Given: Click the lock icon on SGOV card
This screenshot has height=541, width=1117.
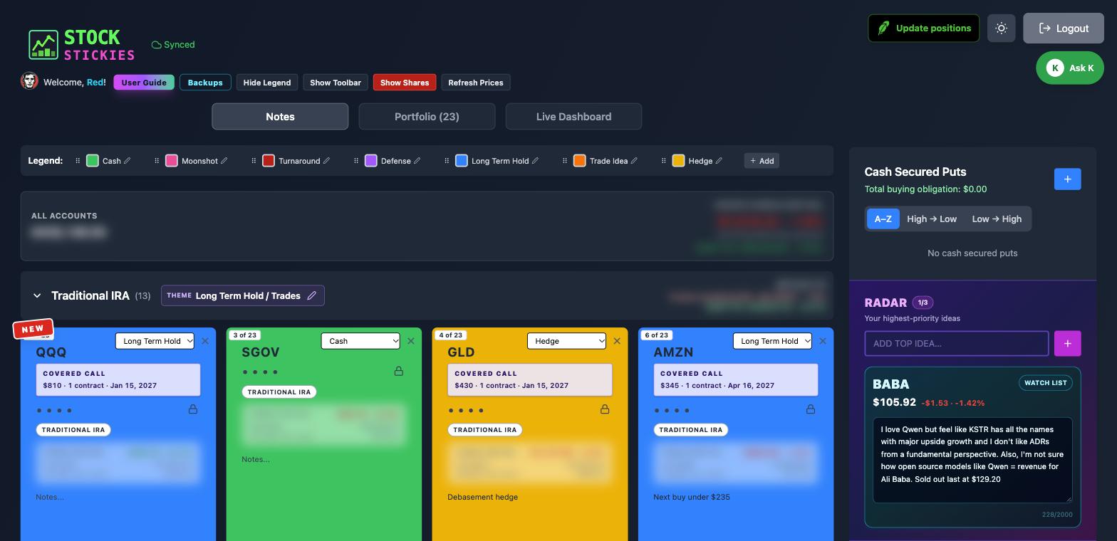Looking at the screenshot, I should (399, 371).
